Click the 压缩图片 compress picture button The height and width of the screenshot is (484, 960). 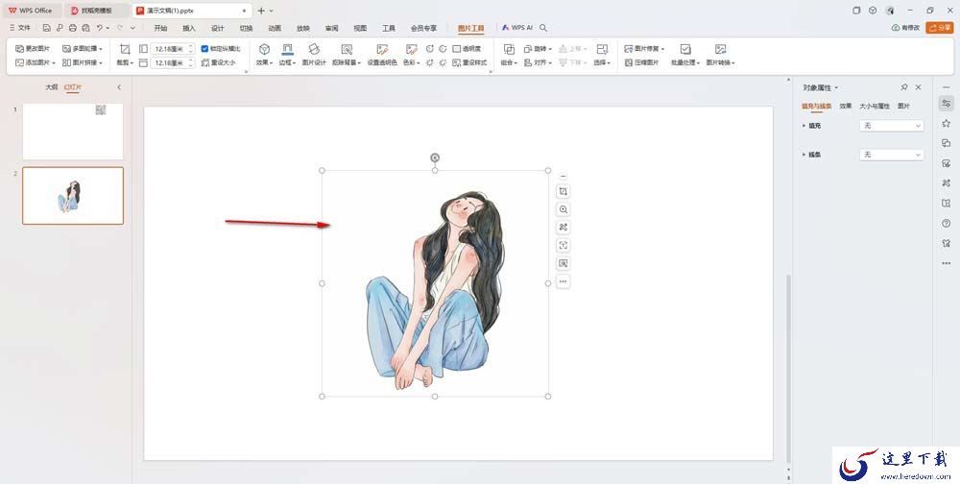641,62
